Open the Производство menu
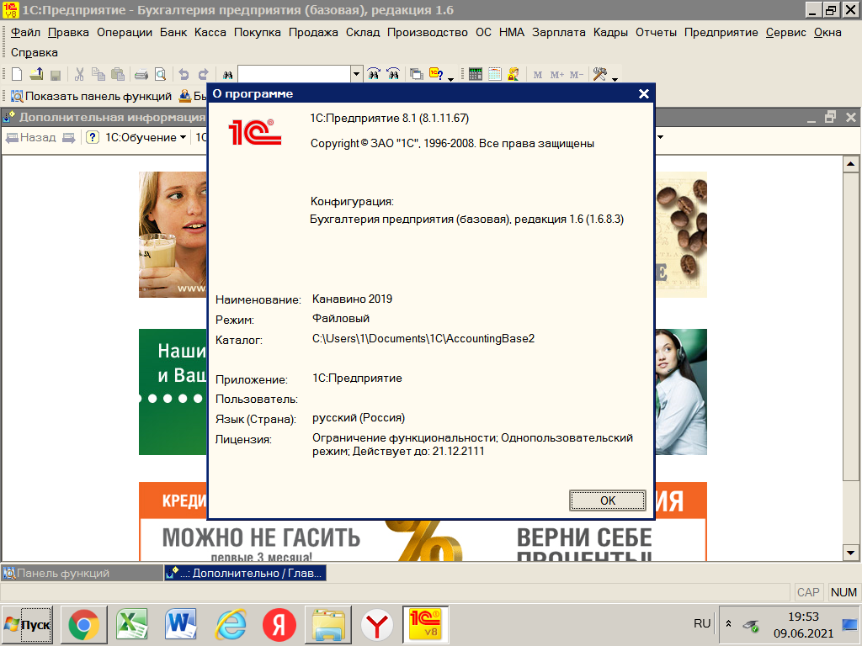Image resolution: width=862 pixels, height=646 pixels. coord(427,33)
